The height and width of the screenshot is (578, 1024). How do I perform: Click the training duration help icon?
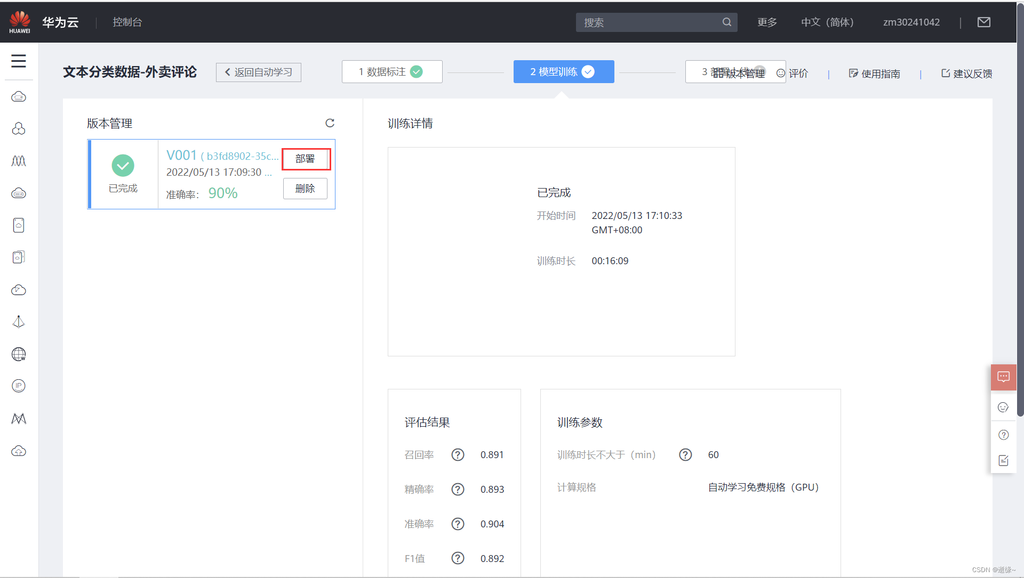pyautogui.click(x=685, y=455)
